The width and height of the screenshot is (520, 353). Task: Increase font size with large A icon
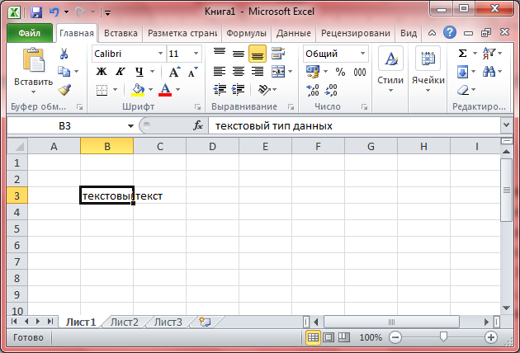(x=174, y=72)
